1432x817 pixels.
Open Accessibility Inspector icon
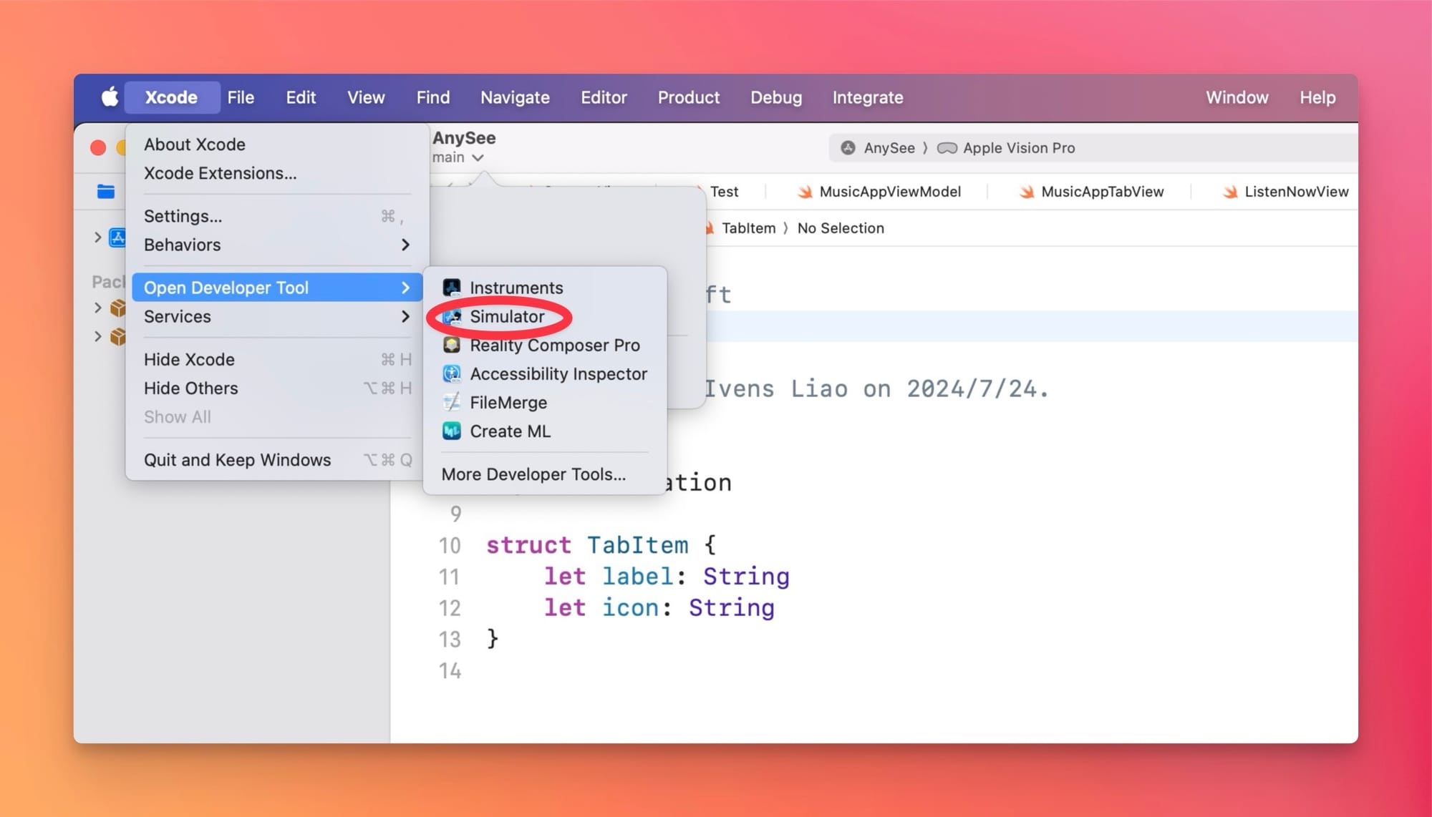[452, 374]
